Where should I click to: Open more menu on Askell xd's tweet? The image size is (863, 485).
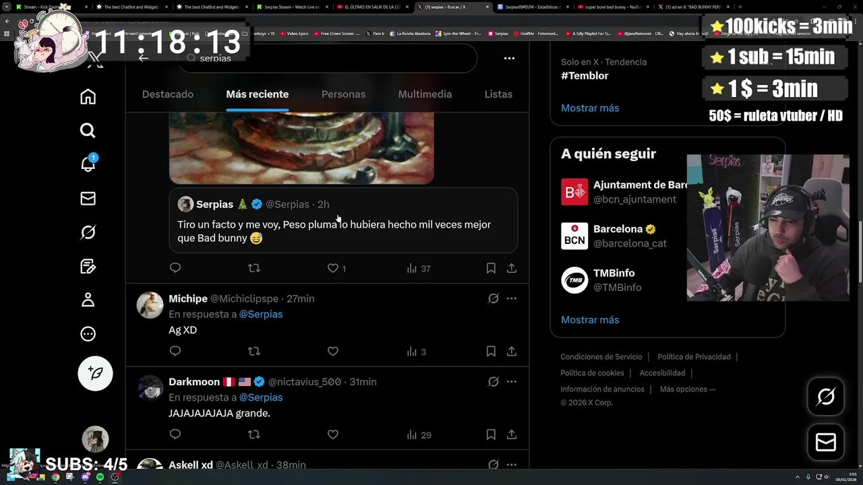point(512,465)
